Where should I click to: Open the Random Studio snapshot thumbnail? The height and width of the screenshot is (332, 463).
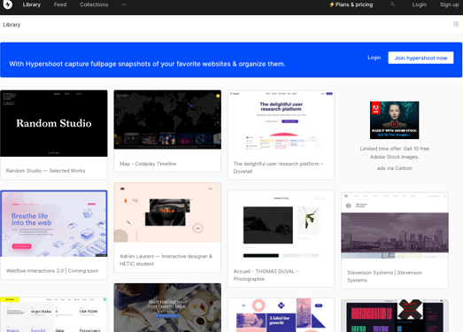coord(54,123)
